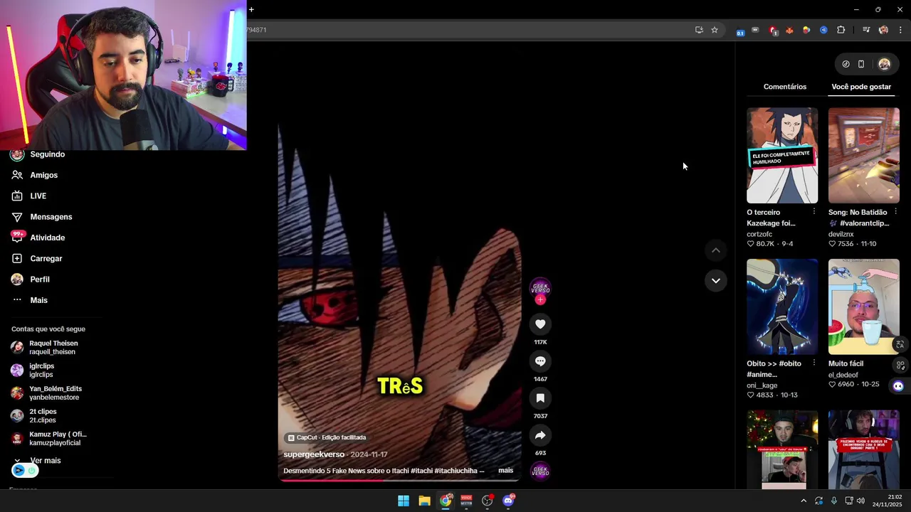Share the video with the arrow icon
This screenshot has height=512, width=911.
[x=540, y=435]
